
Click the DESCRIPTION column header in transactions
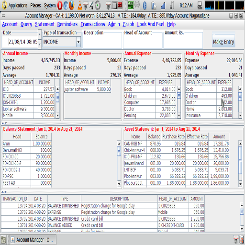[x=119, y=199]
